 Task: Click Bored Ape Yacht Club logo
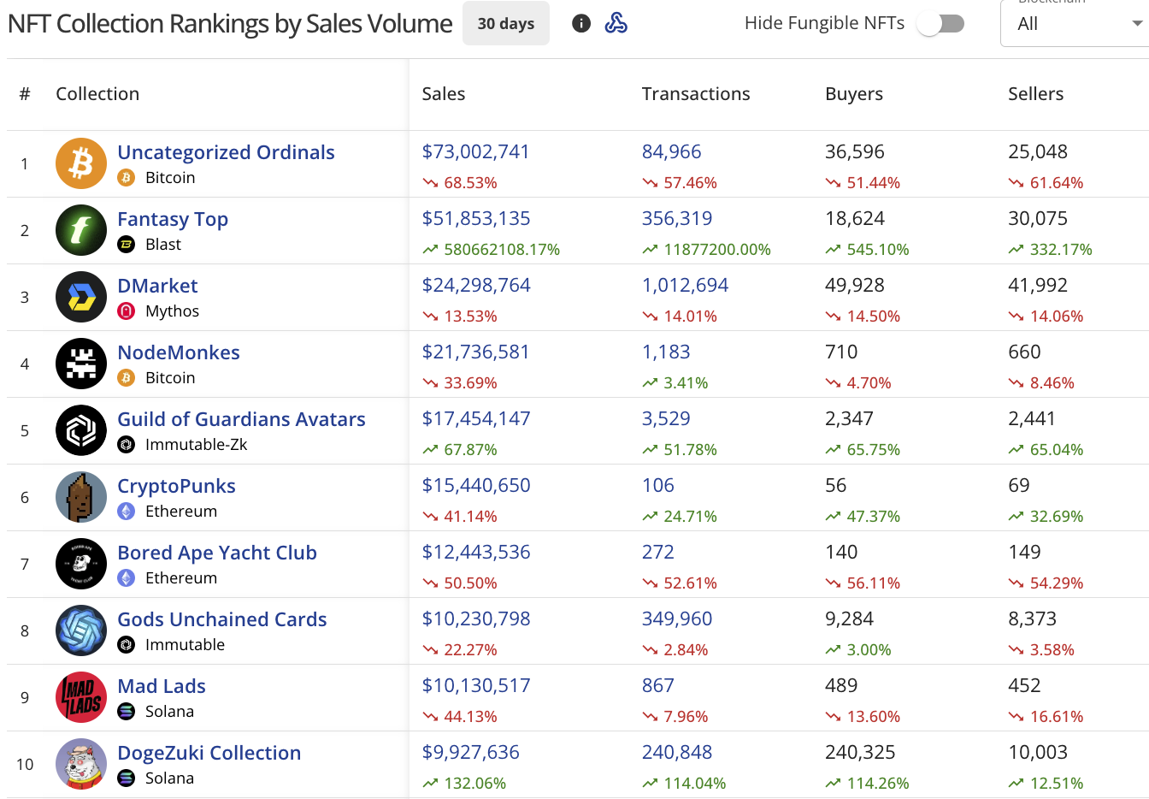coord(81,564)
